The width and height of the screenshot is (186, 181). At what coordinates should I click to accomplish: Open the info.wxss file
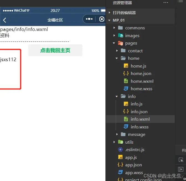(x=139, y=127)
